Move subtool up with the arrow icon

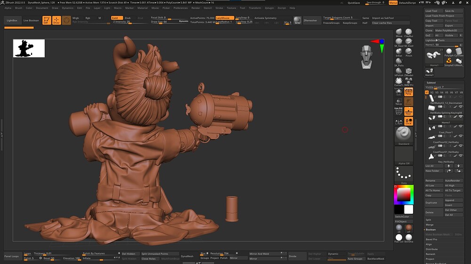pyautogui.click(x=449, y=166)
